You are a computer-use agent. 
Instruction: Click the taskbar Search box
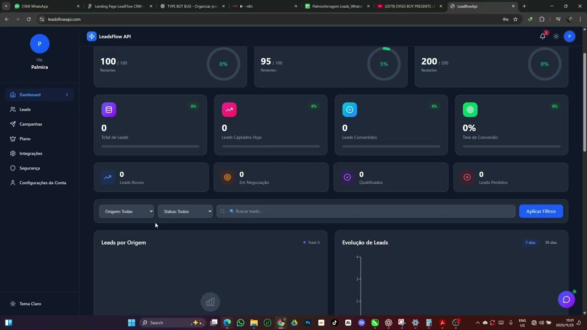(172, 323)
